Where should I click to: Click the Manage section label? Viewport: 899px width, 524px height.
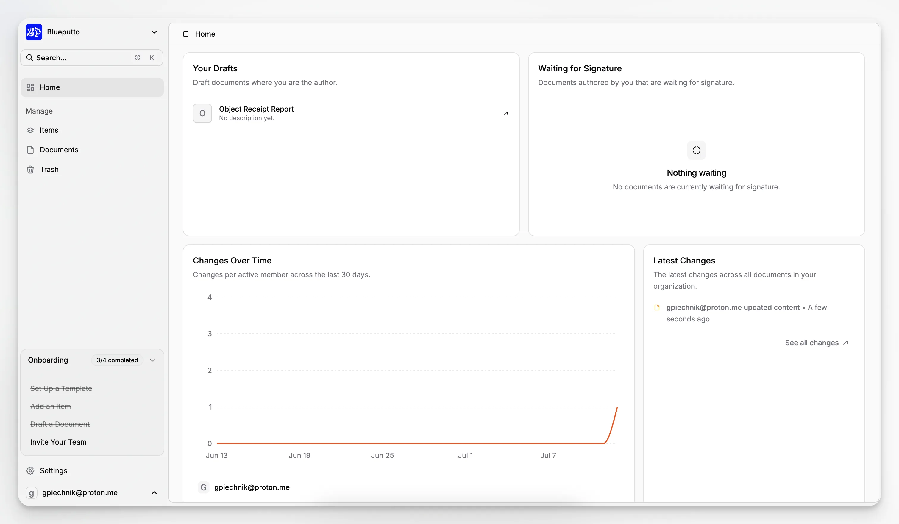39,111
